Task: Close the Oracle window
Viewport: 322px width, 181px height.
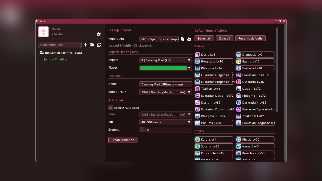Action: pos(284,21)
